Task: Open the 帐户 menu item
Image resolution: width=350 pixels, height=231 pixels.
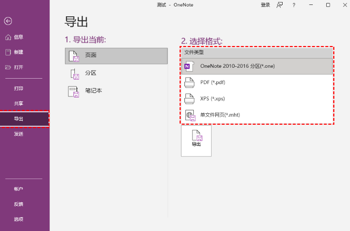Action: coord(25,189)
